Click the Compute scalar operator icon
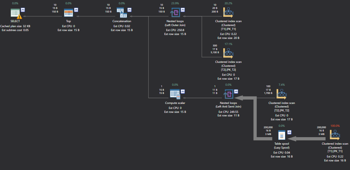350x170 pixels. pyautogui.click(x=175, y=95)
